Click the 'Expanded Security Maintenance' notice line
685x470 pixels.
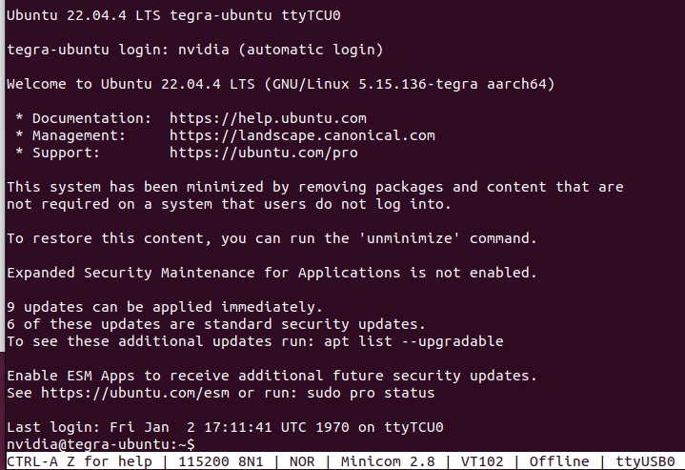pyautogui.click(x=272, y=273)
